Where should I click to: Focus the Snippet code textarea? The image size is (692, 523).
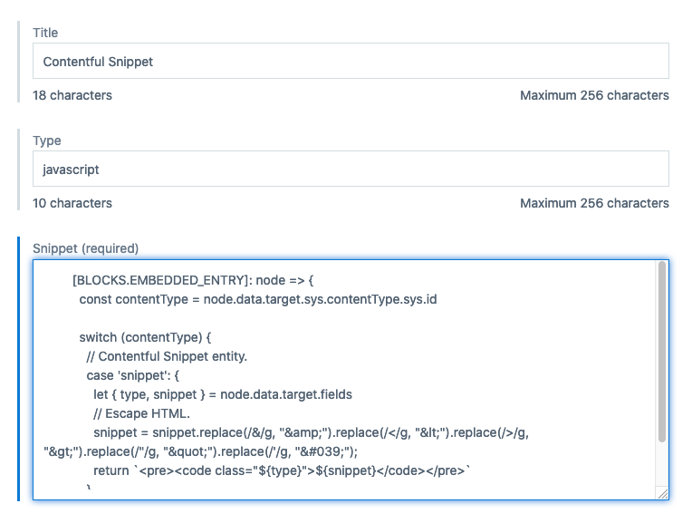click(351, 380)
